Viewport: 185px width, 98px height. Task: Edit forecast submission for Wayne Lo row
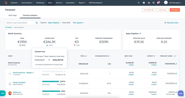[x=176, y=92]
